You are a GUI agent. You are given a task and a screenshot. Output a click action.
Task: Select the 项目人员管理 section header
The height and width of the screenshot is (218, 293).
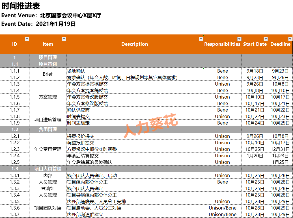pos(48,169)
